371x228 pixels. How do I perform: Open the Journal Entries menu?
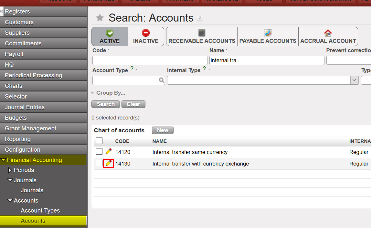(25, 107)
